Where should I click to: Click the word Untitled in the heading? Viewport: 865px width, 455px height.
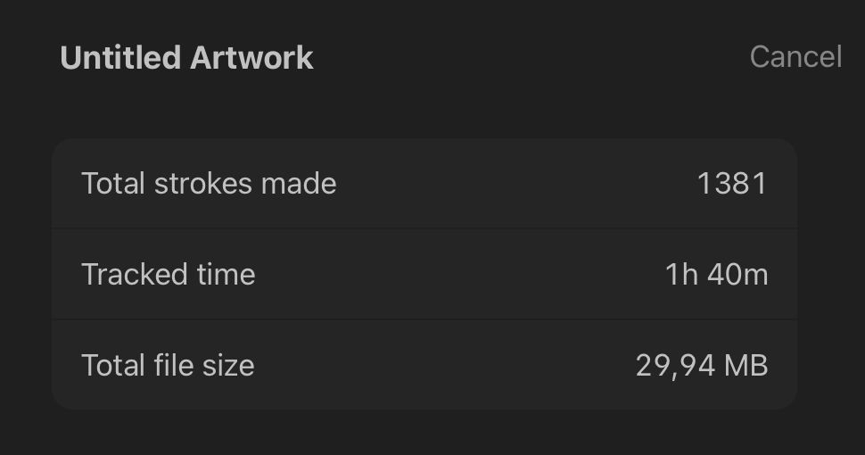coord(120,57)
